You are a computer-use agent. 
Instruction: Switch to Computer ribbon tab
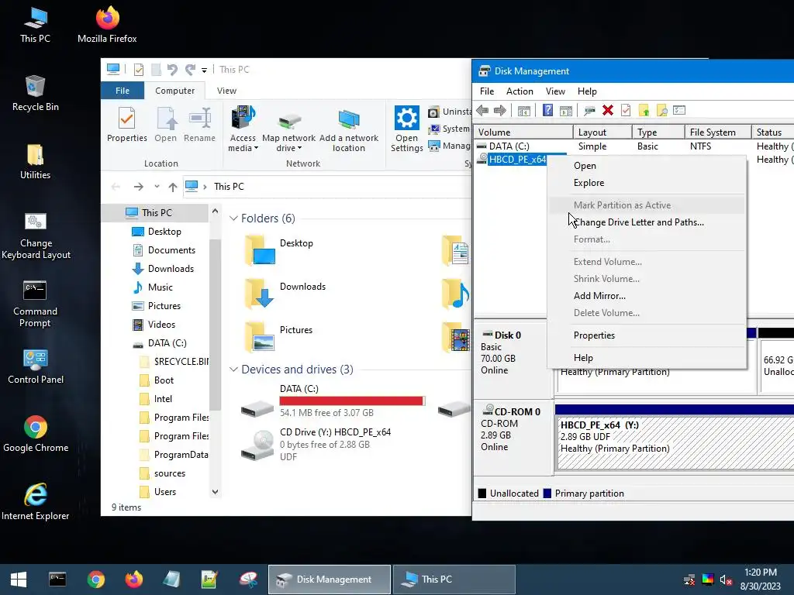click(174, 91)
